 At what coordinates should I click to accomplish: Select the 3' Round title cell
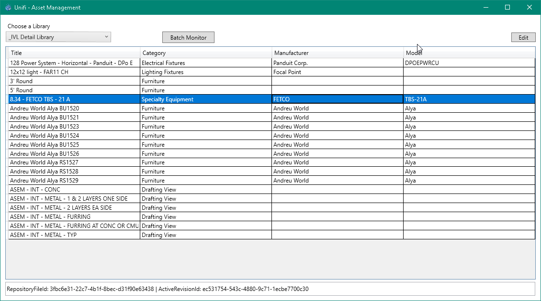click(74, 81)
